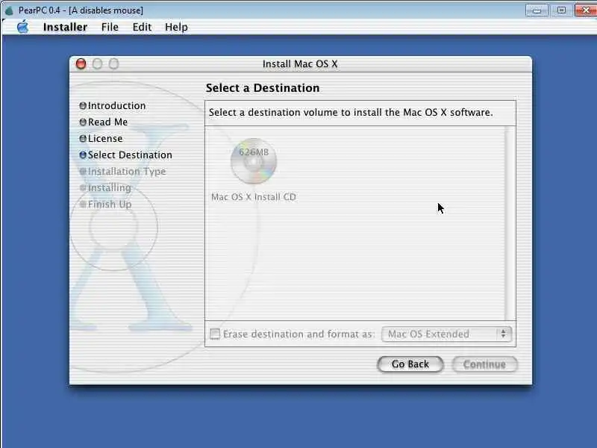
Task: Open the Installer menu
Action: point(65,27)
